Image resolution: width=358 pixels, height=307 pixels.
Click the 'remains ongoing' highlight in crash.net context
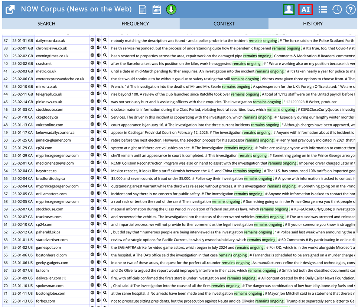(246, 64)
